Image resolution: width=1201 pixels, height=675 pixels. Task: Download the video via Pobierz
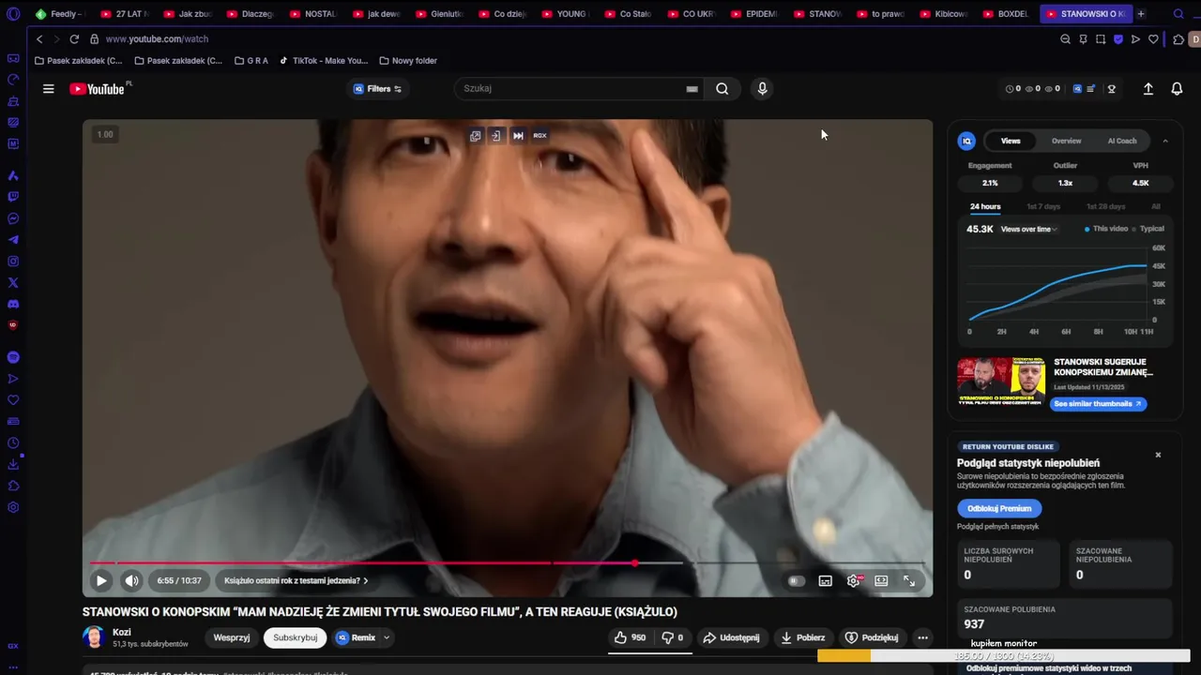coord(802,637)
